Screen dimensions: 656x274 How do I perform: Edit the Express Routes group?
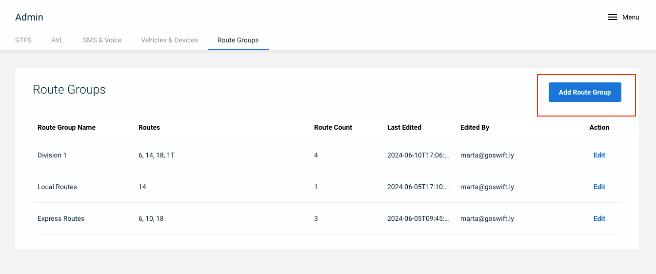[599, 218]
